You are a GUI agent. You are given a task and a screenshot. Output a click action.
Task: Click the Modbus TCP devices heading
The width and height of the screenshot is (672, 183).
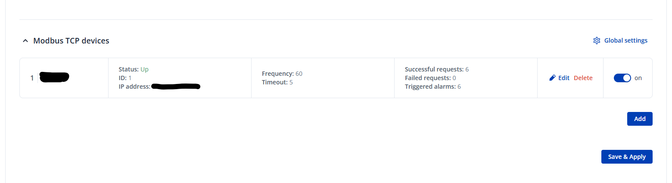[71, 41]
